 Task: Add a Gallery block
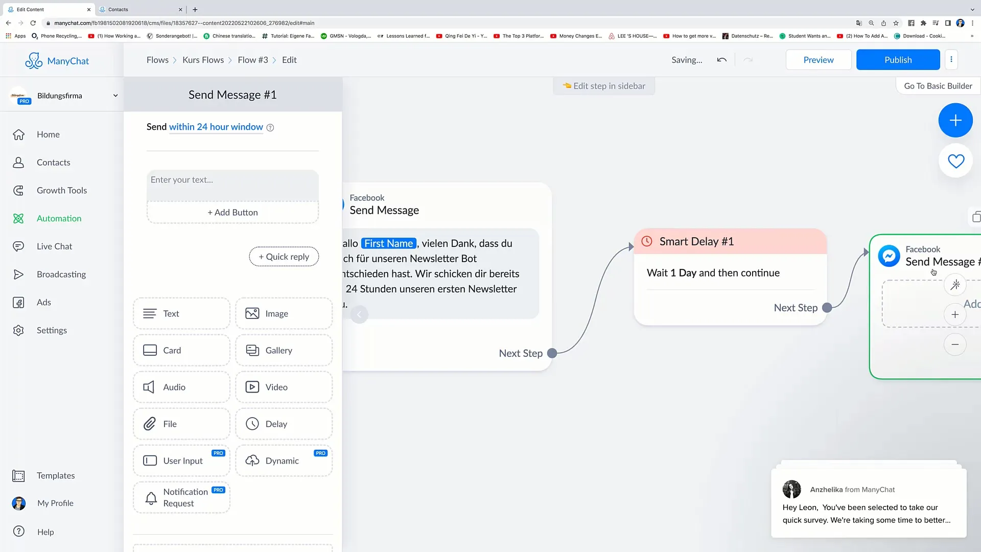[284, 351]
